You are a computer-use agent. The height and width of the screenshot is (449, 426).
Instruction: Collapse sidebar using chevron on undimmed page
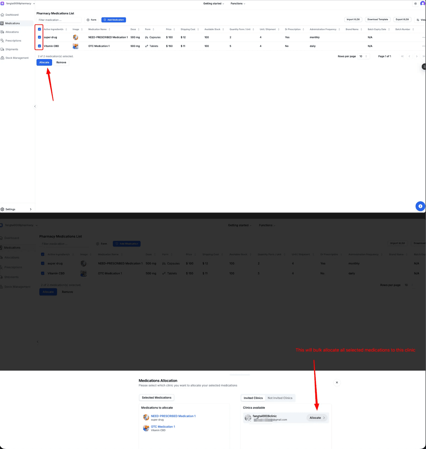[x=35, y=106]
